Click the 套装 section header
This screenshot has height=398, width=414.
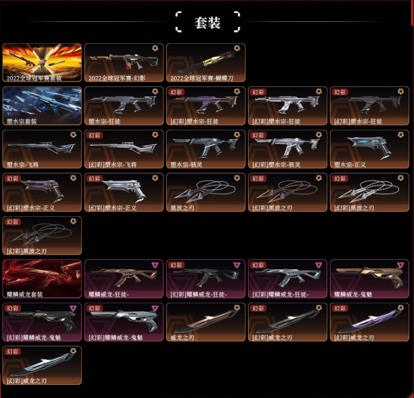point(208,23)
